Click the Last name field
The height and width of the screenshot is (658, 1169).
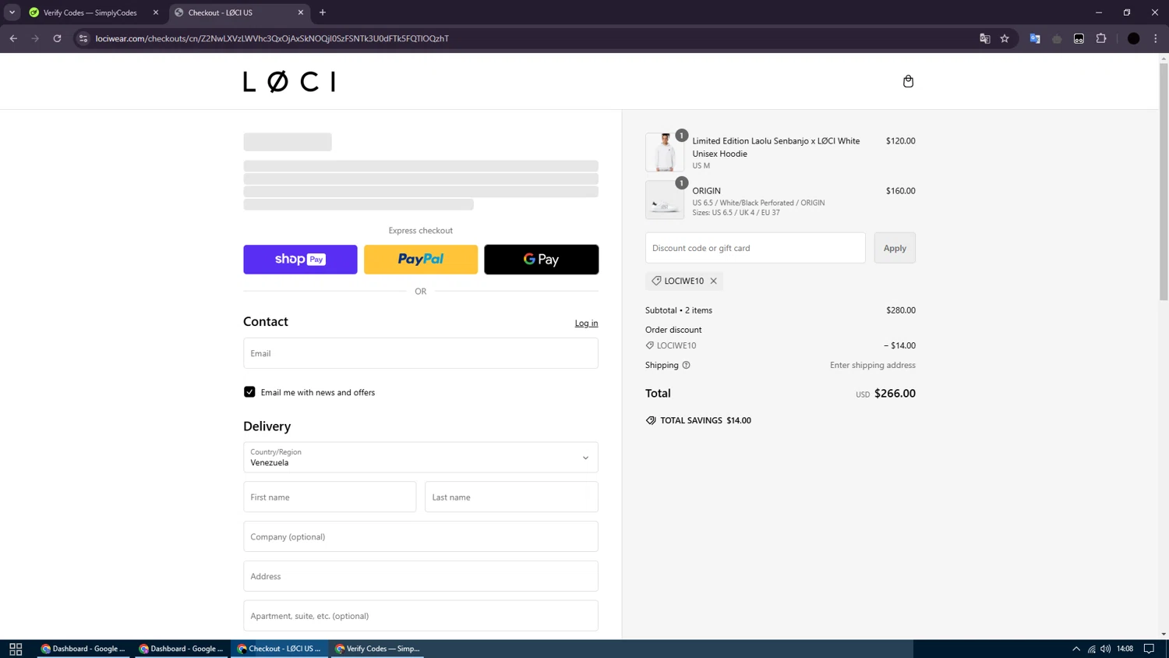pyautogui.click(x=511, y=497)
